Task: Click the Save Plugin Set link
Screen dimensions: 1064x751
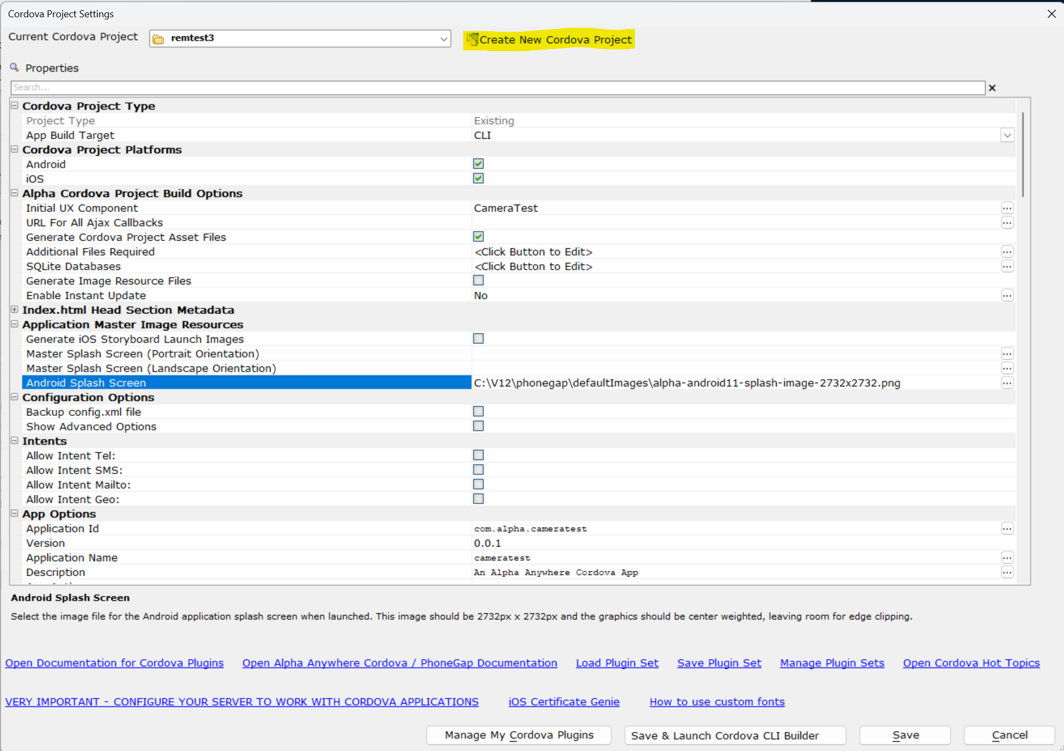Action: 719,663
